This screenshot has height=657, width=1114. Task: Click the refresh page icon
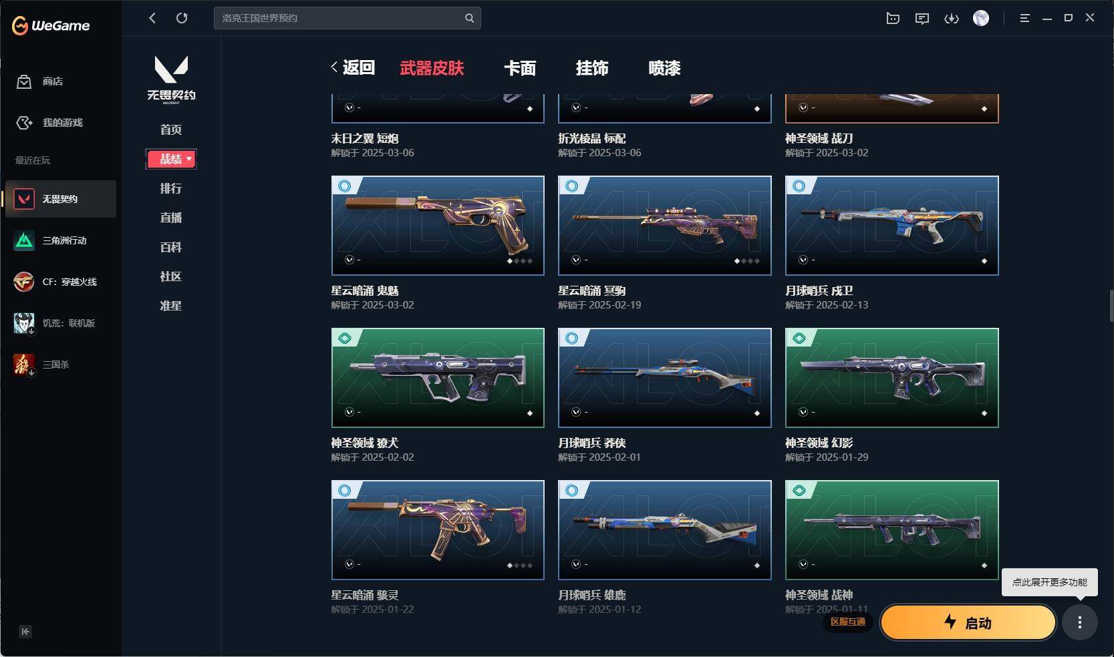[182, 18]
